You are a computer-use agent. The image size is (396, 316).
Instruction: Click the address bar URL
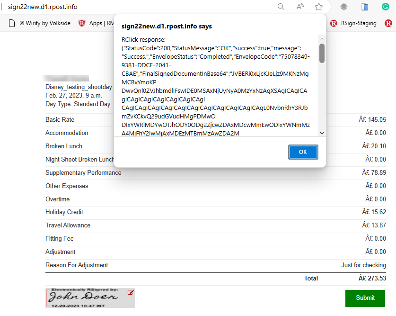(x=43, y=7)
